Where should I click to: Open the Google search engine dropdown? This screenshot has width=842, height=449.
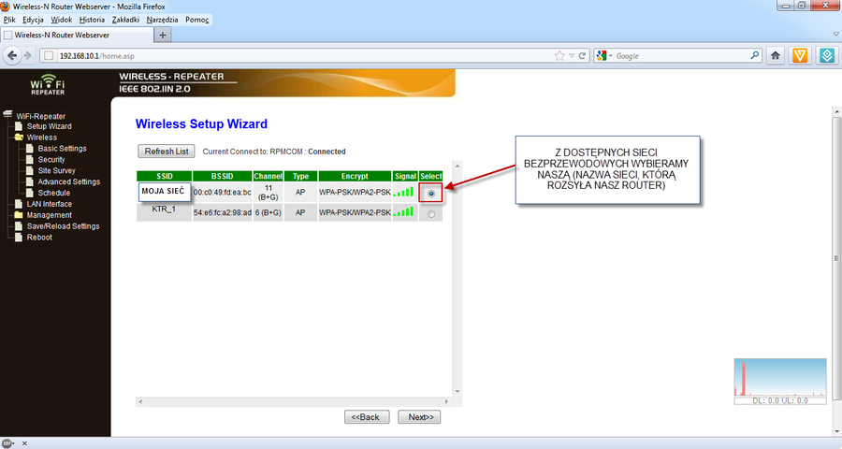pos(605,56)
